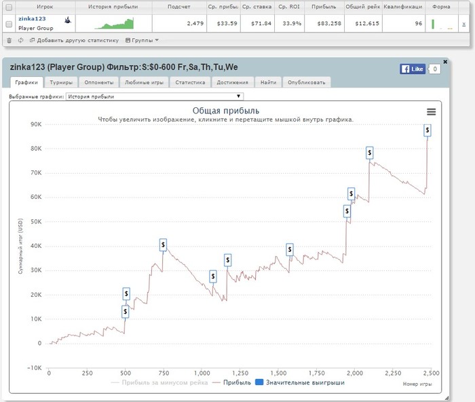Image resolution: width=475 pixels, height=402 pixels.
Task: Click the Форма bar chart in row
Action: click(x=442, y=24)
